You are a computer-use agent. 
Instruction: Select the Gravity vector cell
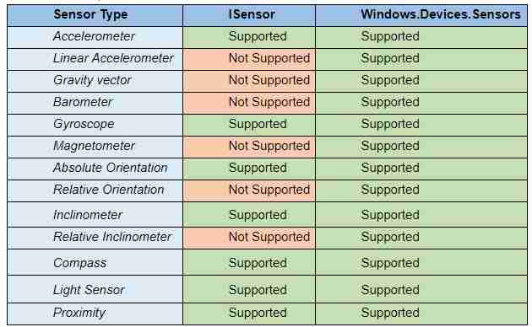(92, 80)
